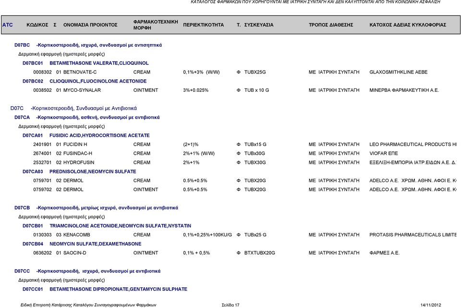Click the ΣΥΣΚΕΥΑΣΙΑ column header
The image size is (461, 308).
[x=259, y=25]
